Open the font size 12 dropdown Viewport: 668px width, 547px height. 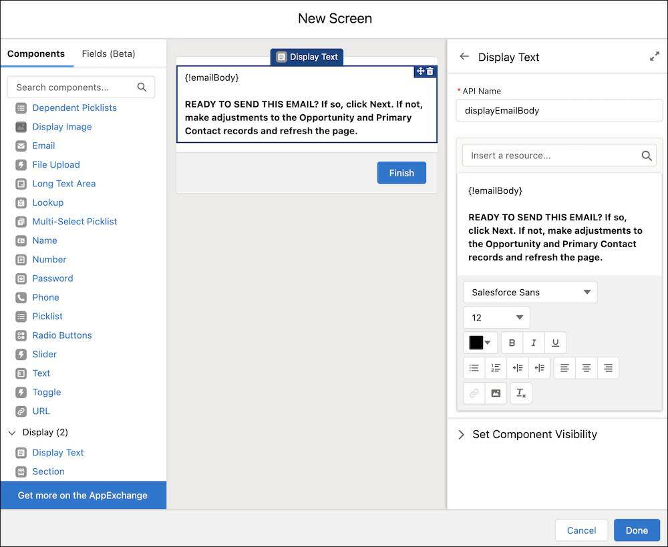[x=496, y=317]
